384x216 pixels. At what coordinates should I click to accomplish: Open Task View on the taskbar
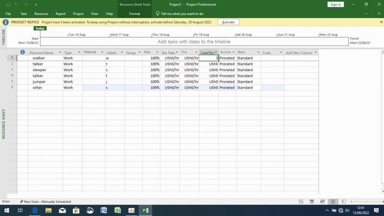(x=20, y=211)
